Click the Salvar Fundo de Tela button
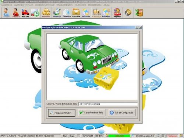This screenshot has height=138, width=184. pyautogui.click(x=92, y=113)
